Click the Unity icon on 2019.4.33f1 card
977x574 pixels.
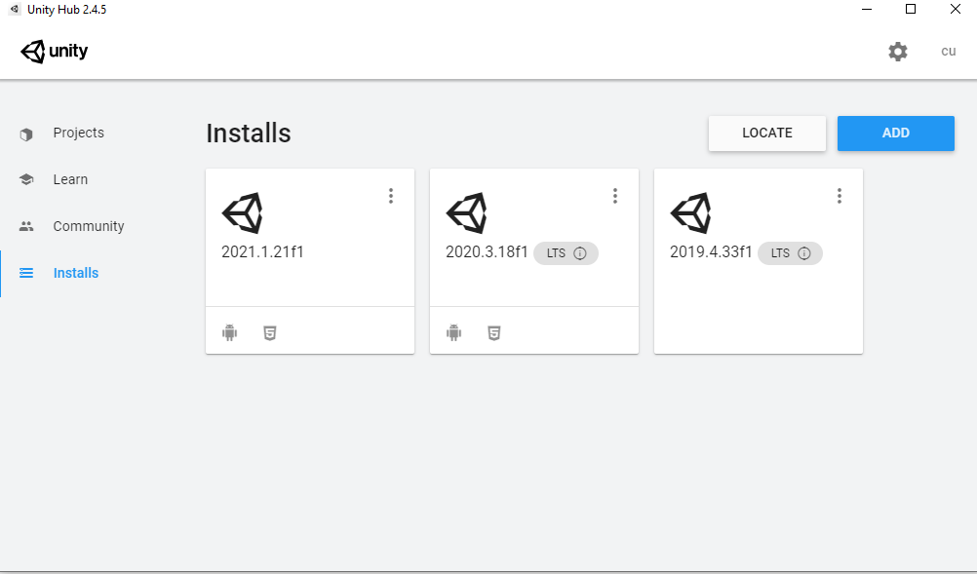(x=690, y=212)
